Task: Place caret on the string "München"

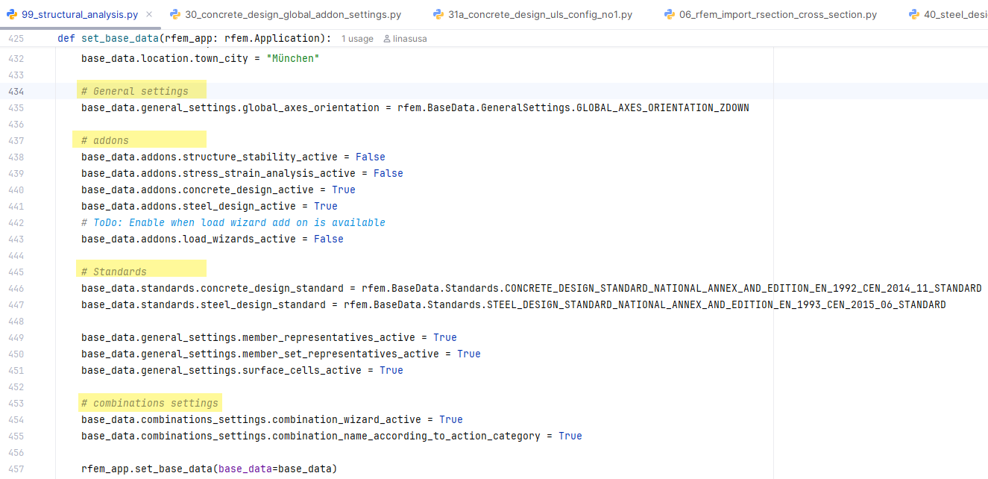Action: 292,57
